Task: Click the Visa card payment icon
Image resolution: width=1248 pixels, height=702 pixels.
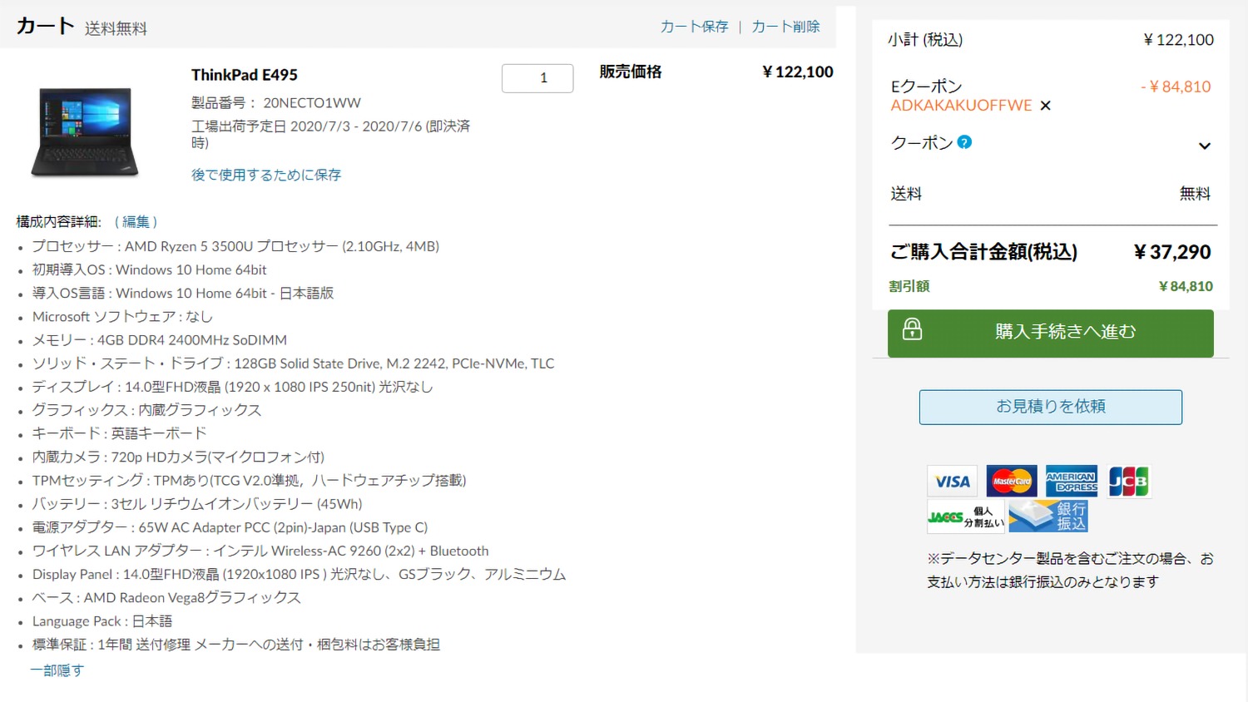Action: click(x=953, y=481)
